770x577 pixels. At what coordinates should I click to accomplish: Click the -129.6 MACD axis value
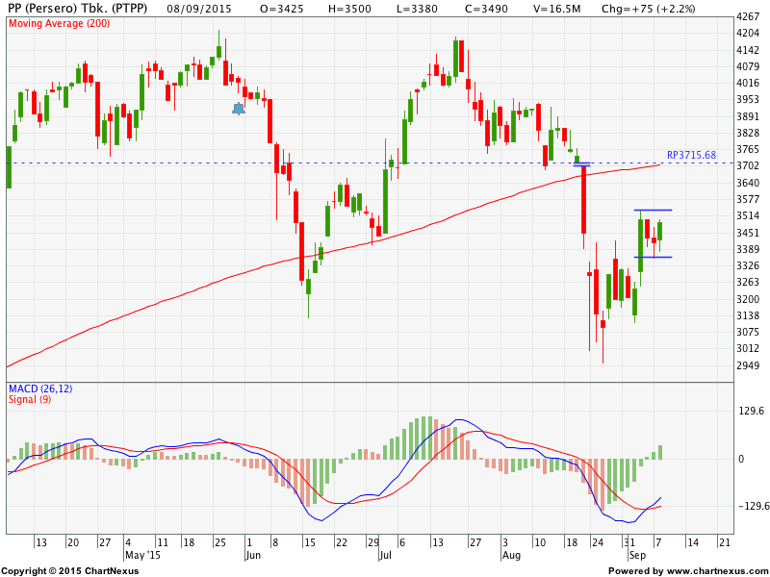click(750, 506)
